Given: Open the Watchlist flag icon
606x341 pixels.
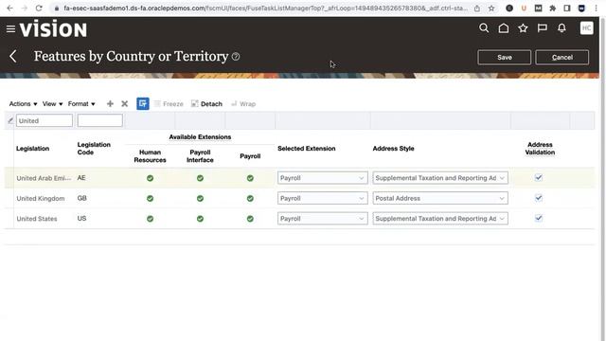Looking at the screenshot, I should click(x=543, y=28).
